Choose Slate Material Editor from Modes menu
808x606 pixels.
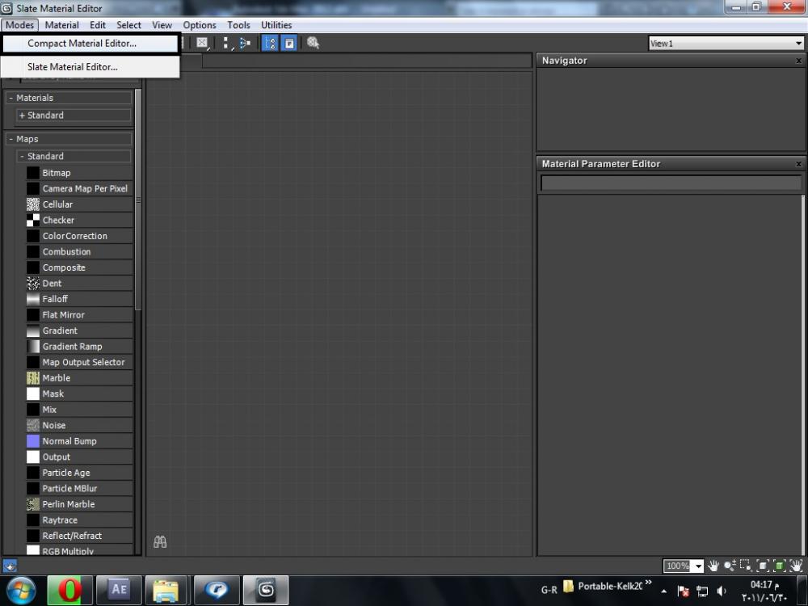click(90, 66)
